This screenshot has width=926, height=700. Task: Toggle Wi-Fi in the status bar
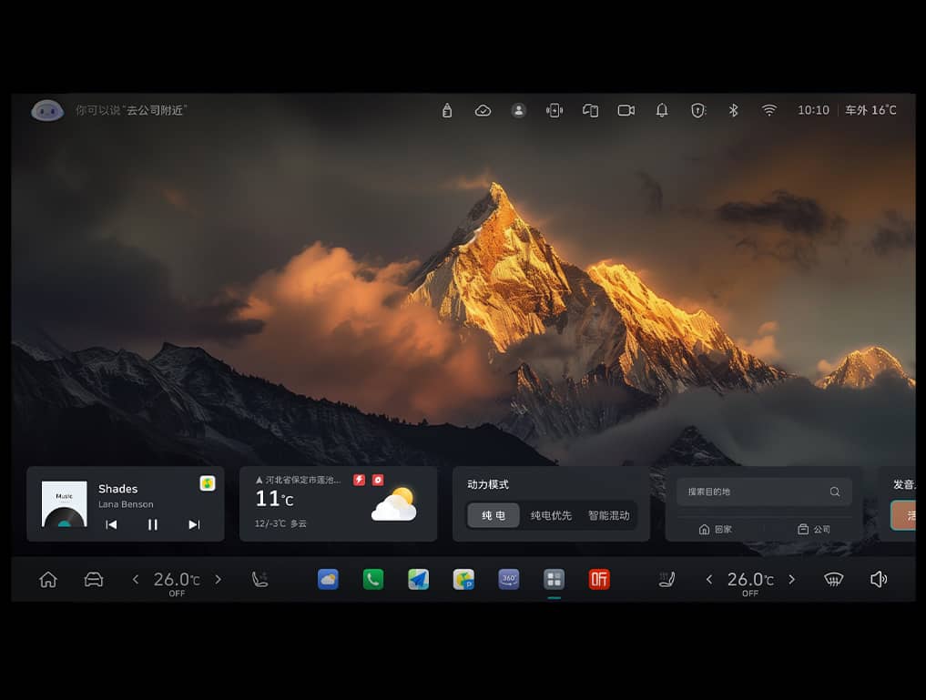coord(769,110)
